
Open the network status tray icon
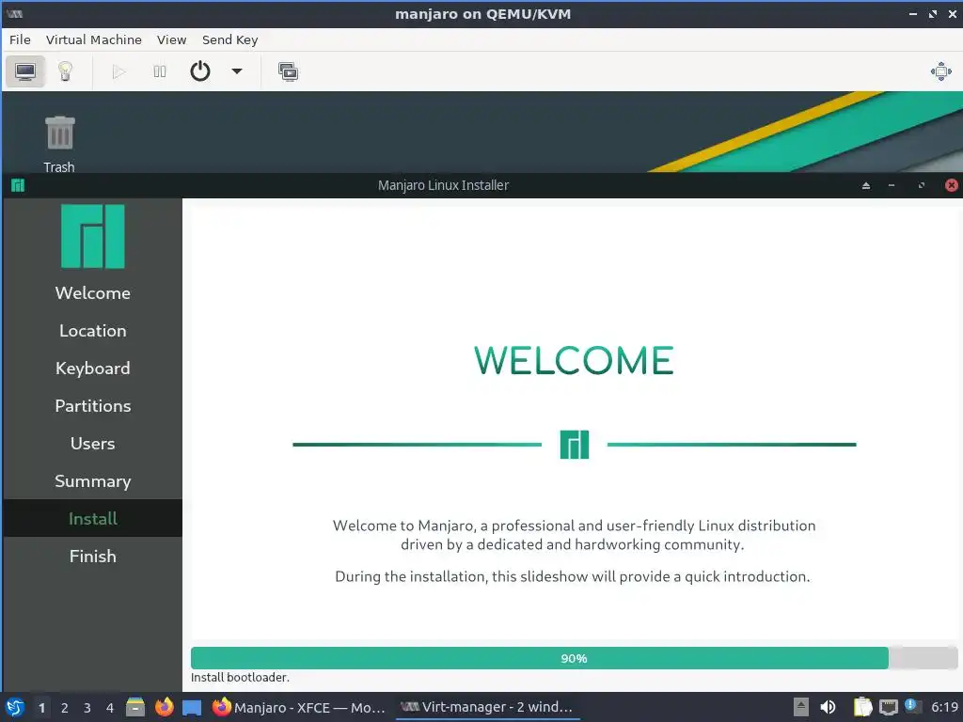click(x=888, y=708)
